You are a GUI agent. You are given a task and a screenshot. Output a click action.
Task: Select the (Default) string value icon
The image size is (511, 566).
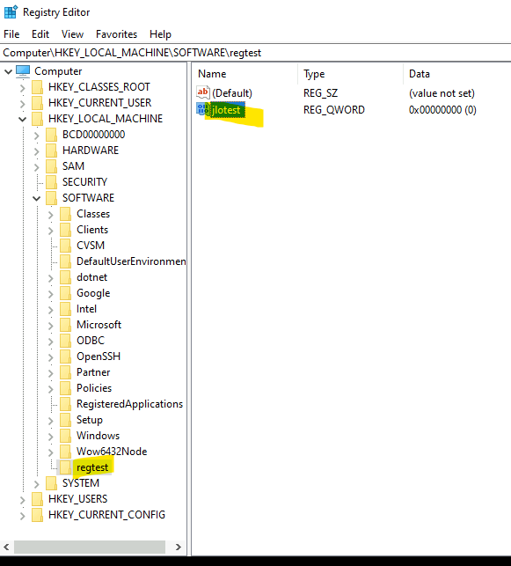click(x=202, y=92)
